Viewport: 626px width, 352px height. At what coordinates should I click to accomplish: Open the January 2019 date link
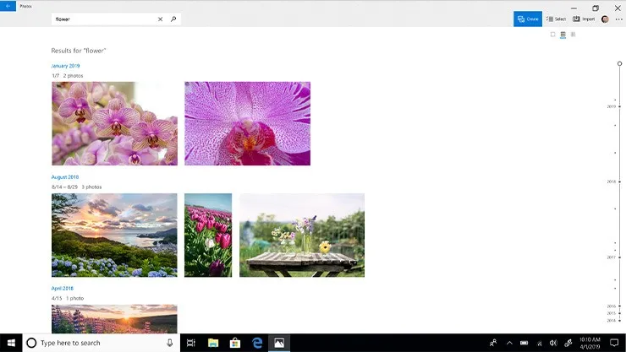tap(65, 65)
